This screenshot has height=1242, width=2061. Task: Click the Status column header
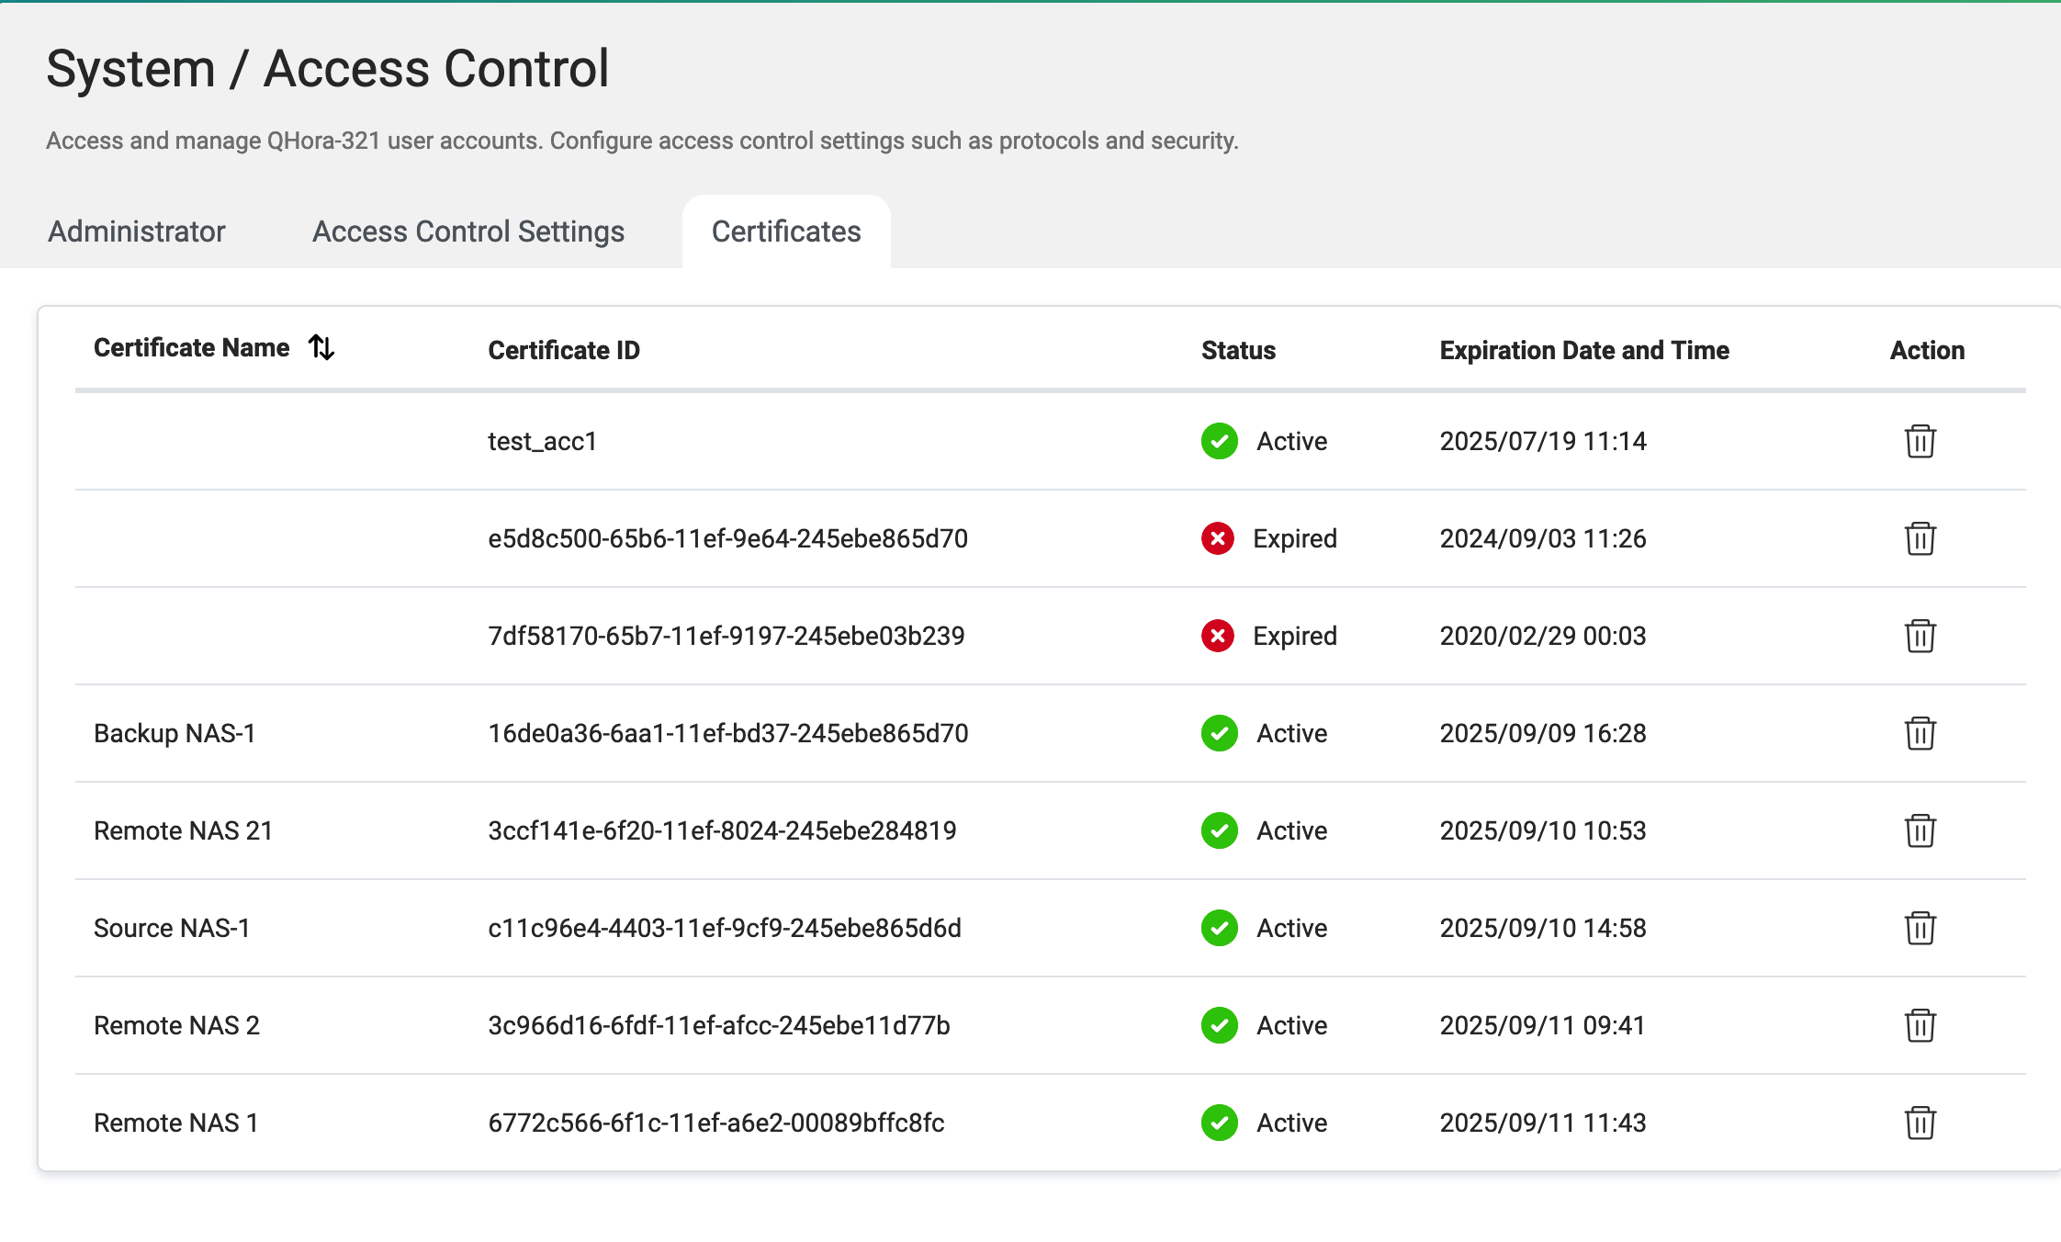coord(1238,350)
